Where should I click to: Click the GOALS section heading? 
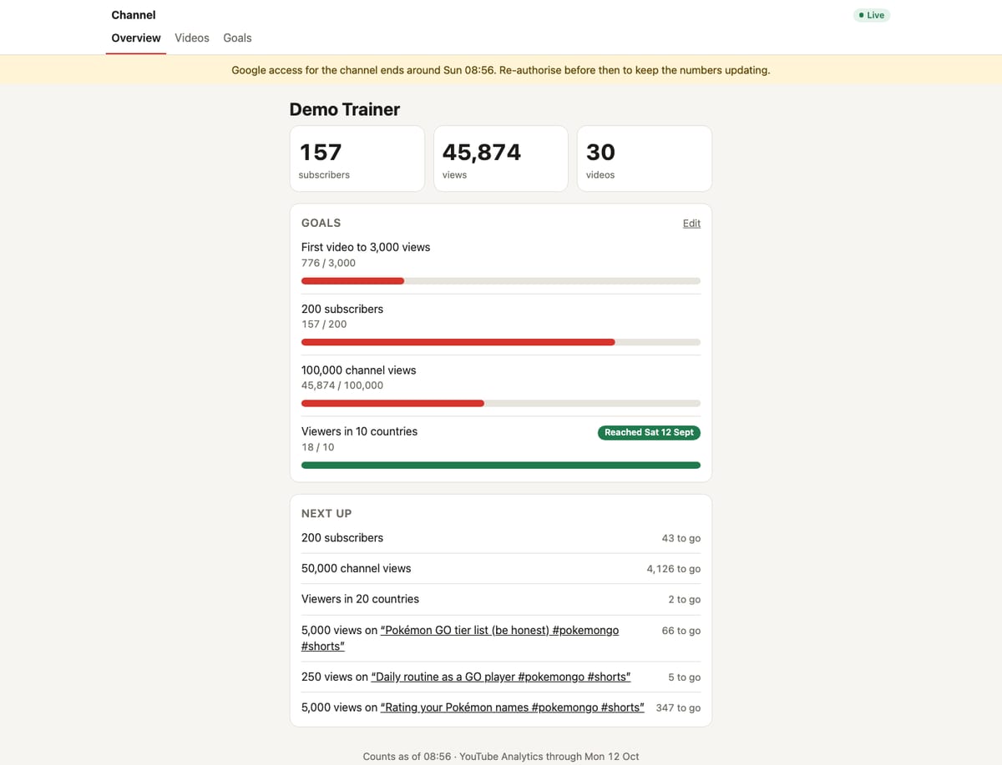321,223
